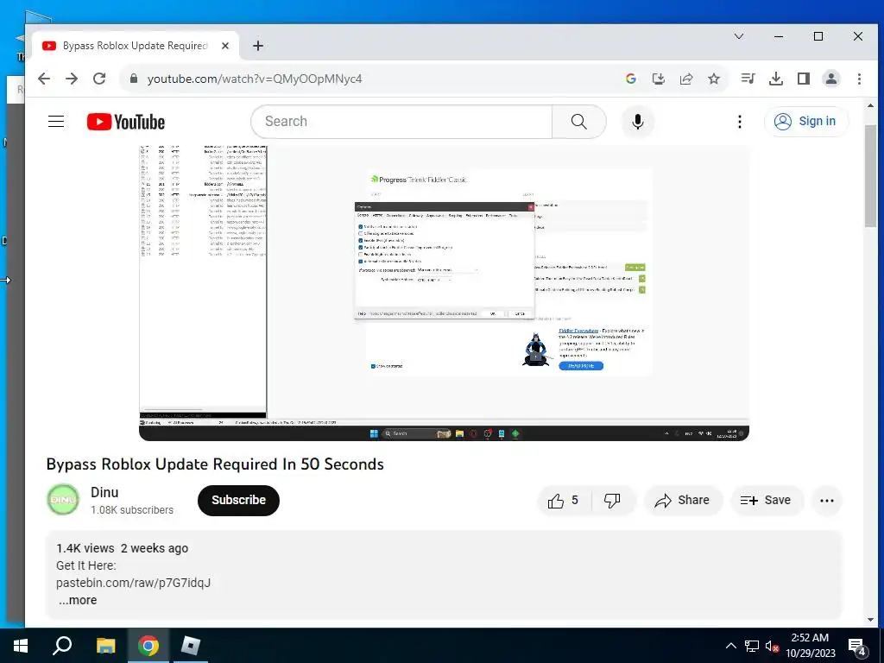
Task: Open Chrome three-dot menu
Action: pos(859,79)
